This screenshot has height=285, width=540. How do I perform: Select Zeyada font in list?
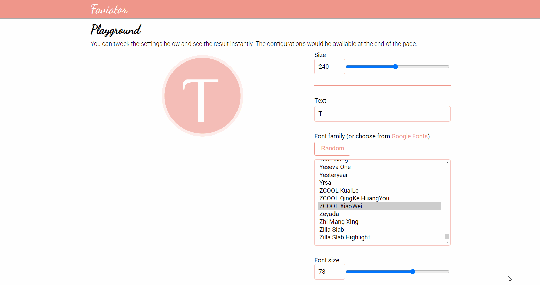click(379, 214)
